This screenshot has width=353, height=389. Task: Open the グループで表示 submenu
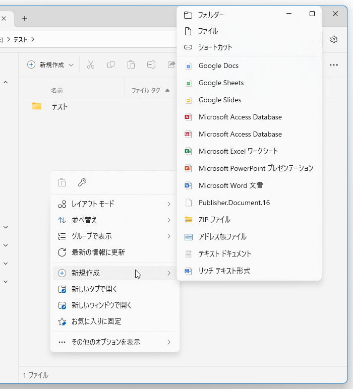click(114, 236)
